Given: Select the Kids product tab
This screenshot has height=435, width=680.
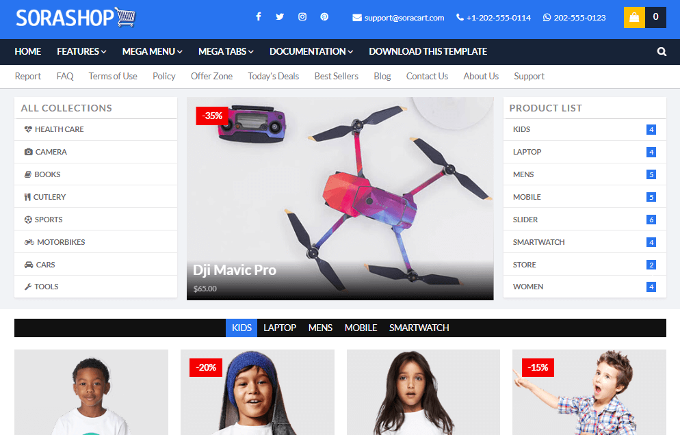Looking at the screenshot, I should (x=241, y=328).
